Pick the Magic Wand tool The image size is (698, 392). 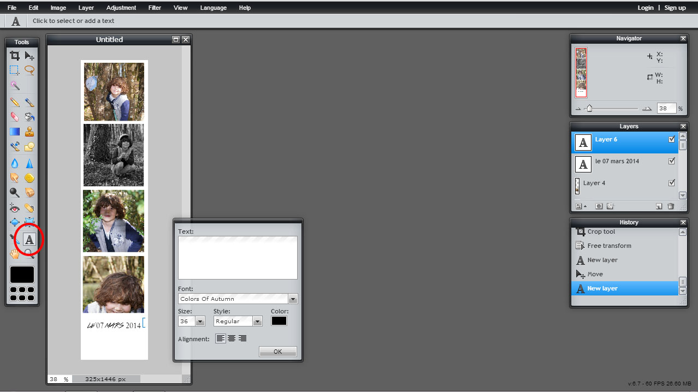click(15, 86)
